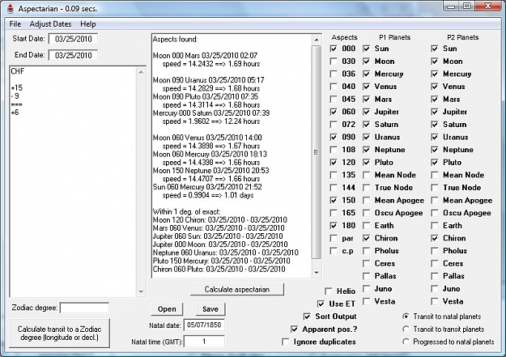Click Calculate aspectarian button
The width and height of the screenshot is (506, 357).
point(237,289)
